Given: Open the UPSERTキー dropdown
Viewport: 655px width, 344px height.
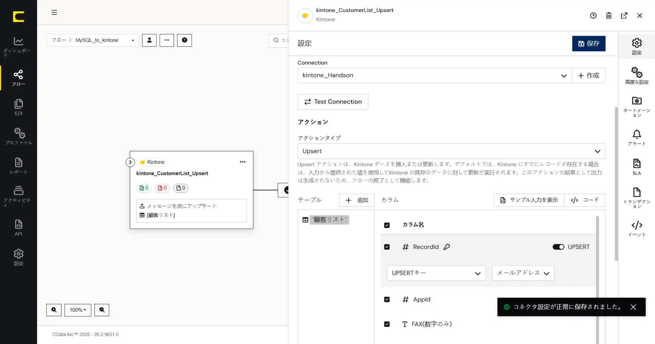Looking at the screenshot, I should click(x=436, y=273).
